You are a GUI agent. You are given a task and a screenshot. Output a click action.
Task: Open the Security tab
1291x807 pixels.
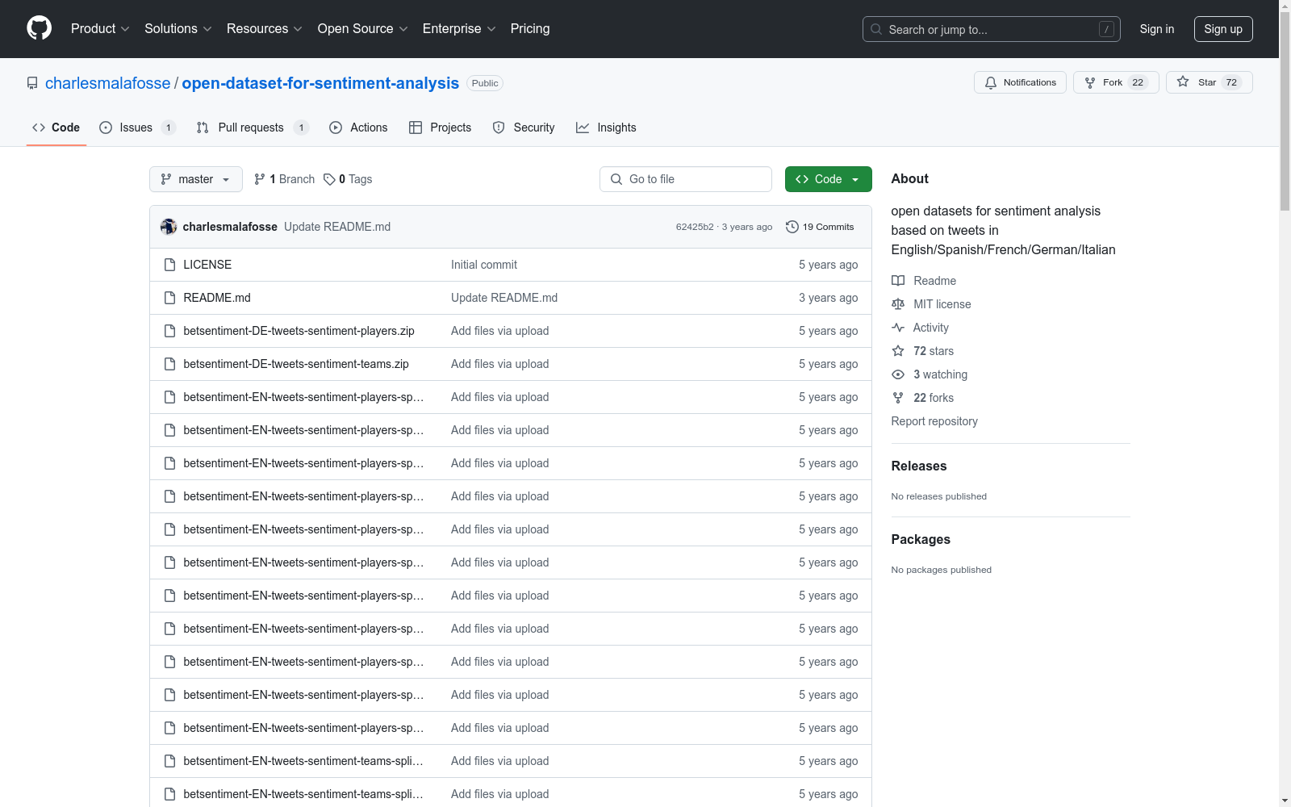[524, 128]
